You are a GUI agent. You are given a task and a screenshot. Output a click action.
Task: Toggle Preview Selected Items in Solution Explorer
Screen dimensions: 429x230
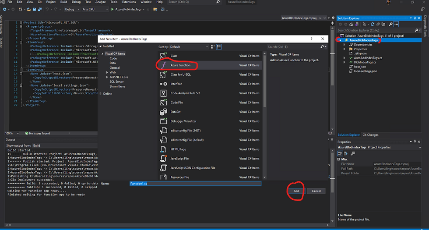[x=396, y=25]
